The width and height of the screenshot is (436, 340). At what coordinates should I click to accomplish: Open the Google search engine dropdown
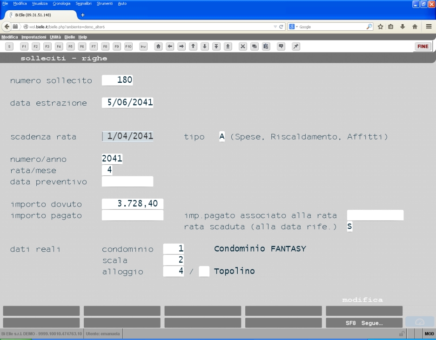(x=294, y=27)
